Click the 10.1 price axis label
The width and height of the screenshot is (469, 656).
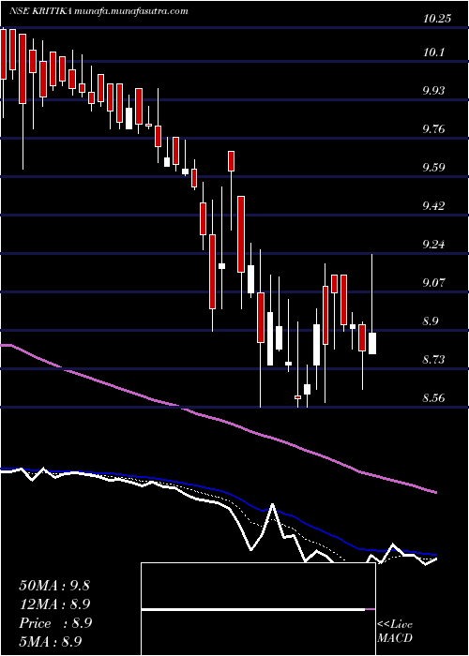pos(433,52)
